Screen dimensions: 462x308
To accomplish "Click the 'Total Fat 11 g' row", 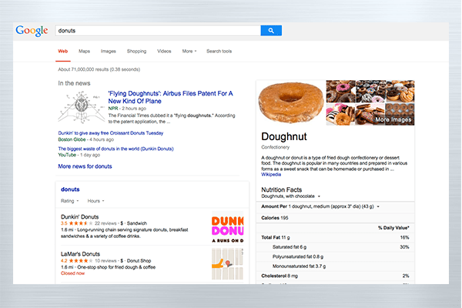I will [x=335, y=238].
